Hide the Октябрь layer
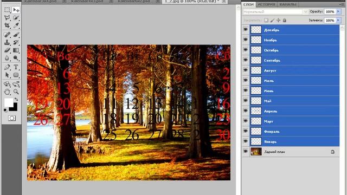Screen dimensions: 347x195 click(246, 50)
